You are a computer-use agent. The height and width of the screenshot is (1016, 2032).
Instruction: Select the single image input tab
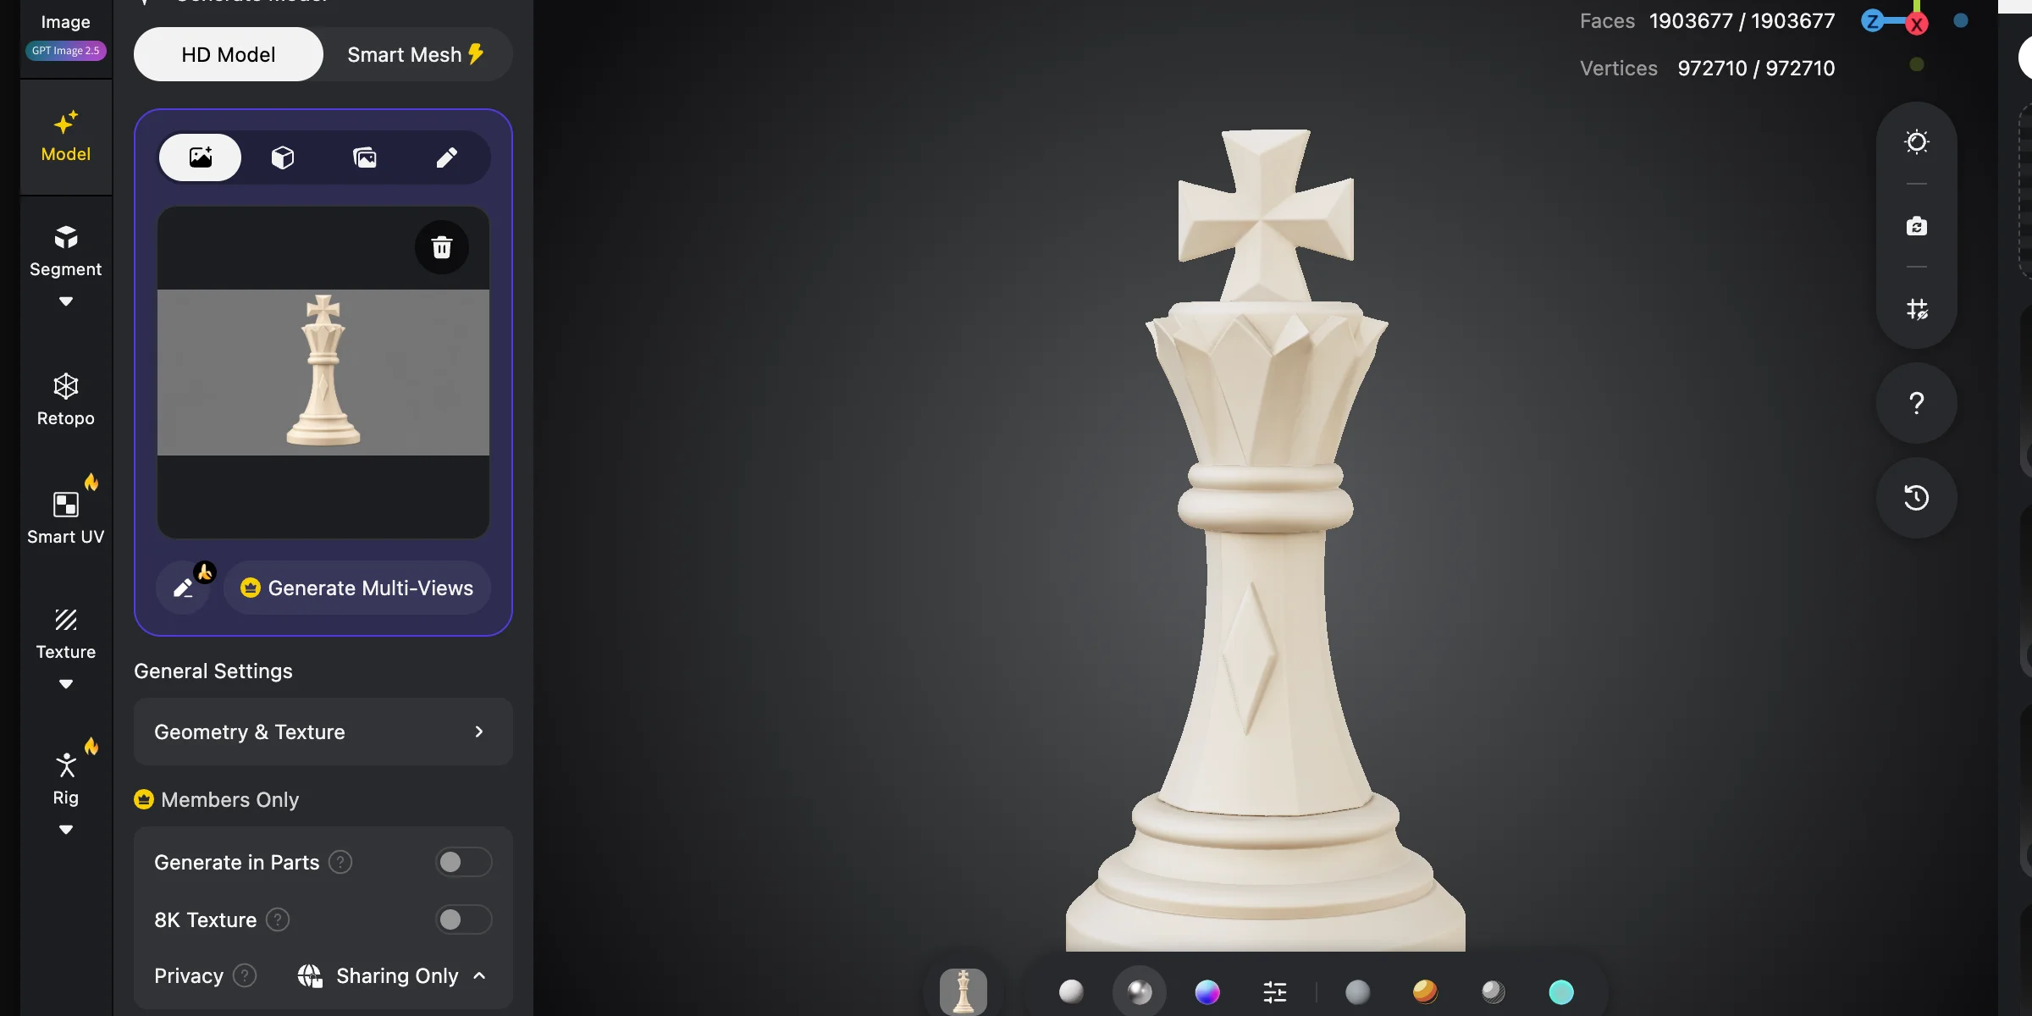(201, 157)
